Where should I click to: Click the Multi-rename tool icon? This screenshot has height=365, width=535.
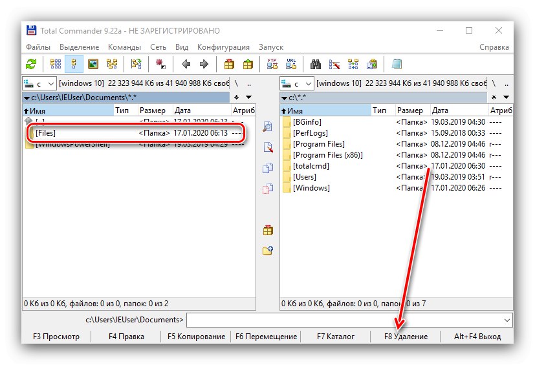coord(334,64)
